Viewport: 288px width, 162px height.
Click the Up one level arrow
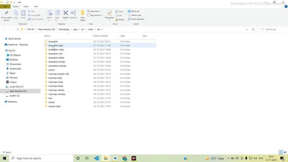click(x=18, y=29)
